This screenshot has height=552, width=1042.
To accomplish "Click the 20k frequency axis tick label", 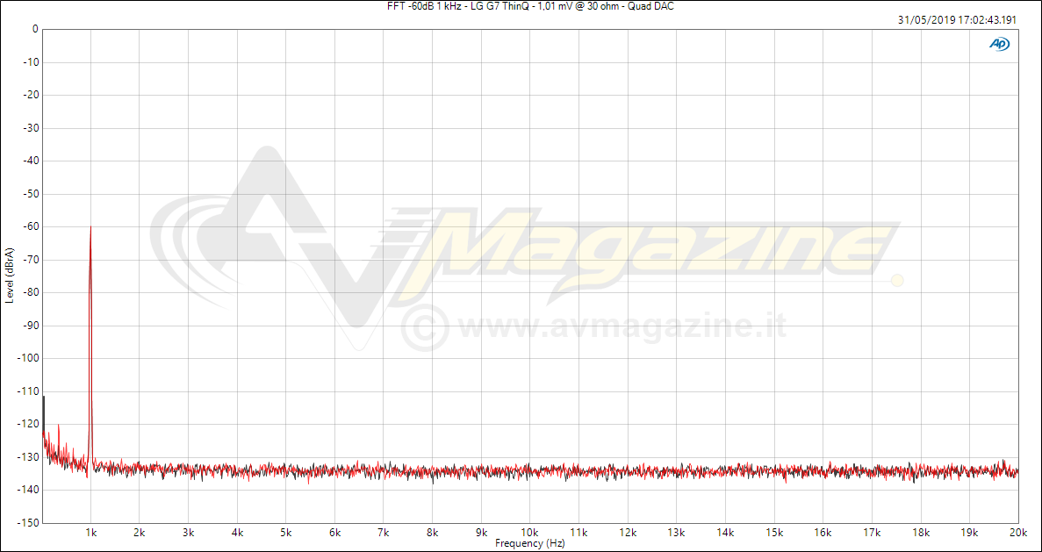I will click(1019, 533).
